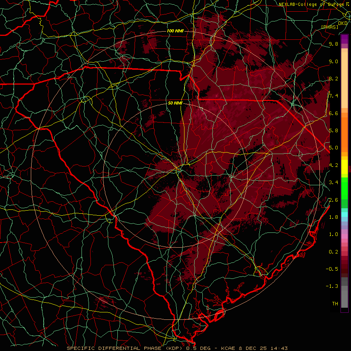Click the 5.8 scale value

[x=333, y=131]
